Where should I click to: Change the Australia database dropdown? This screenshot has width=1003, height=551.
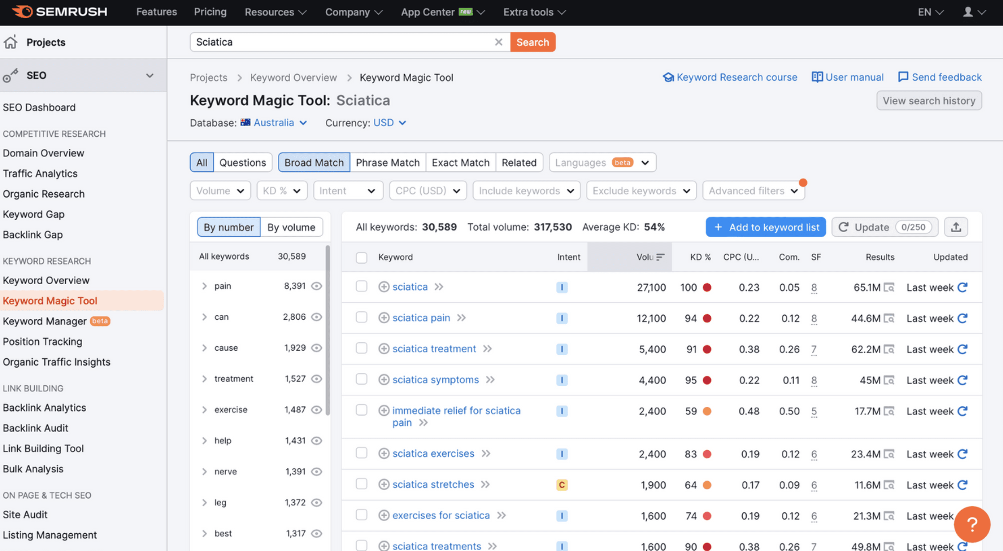pos(274,123)
